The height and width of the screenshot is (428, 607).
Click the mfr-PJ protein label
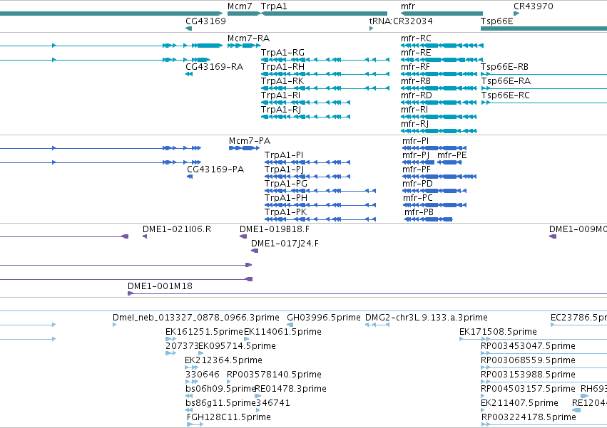416,155
